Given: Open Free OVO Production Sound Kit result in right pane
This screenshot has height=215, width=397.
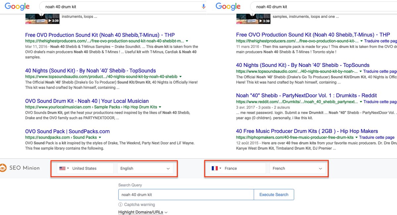Looking at the screenshot, I should (x=313, y=35).
